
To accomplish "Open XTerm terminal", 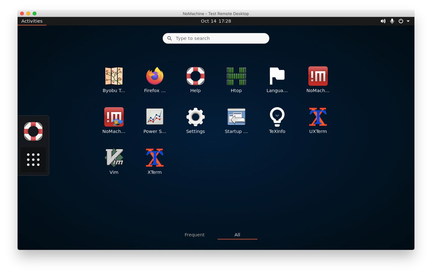I will click(x=154, y=157).
